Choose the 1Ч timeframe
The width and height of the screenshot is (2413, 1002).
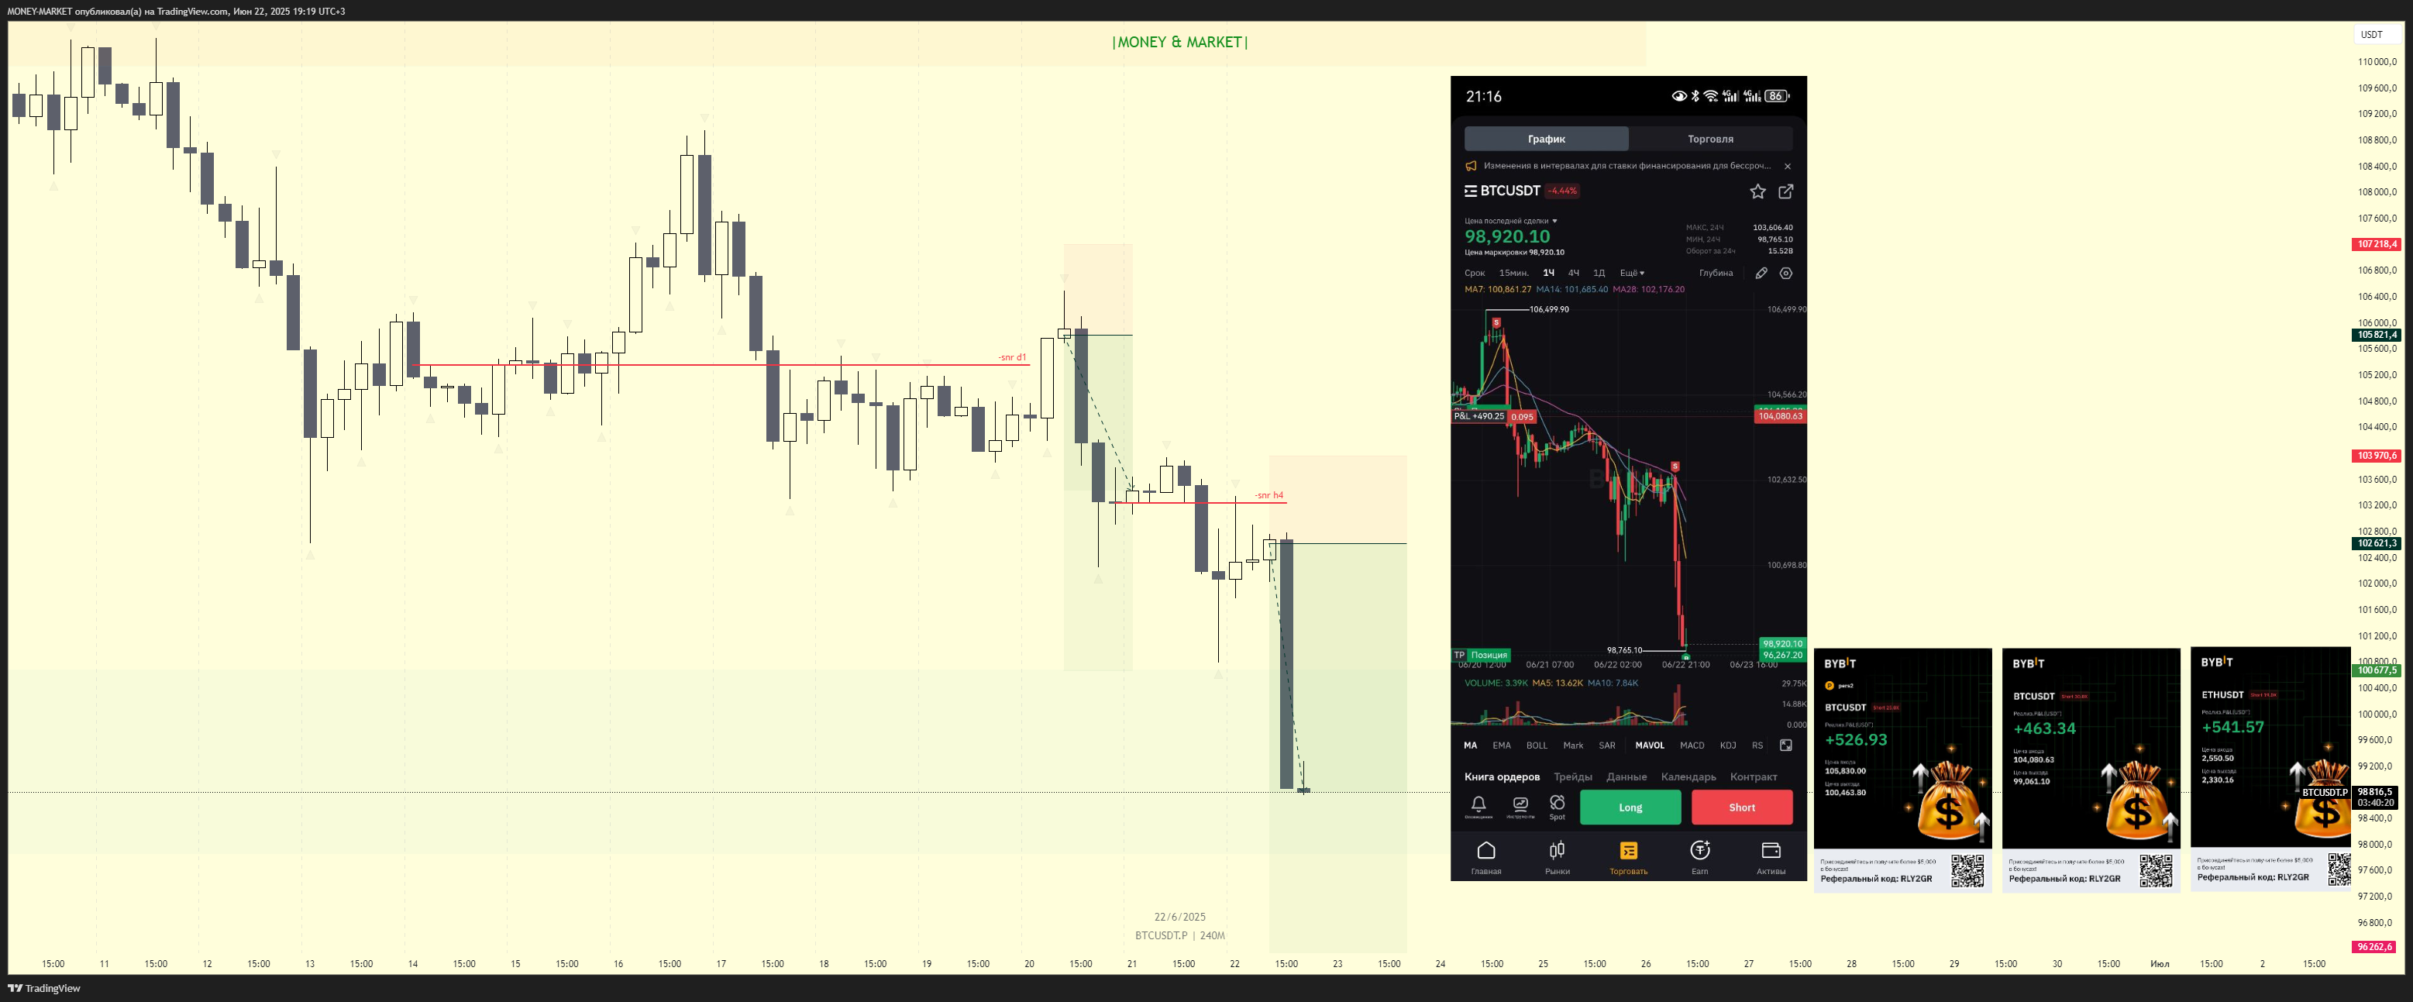click(x=1548, y=274)
